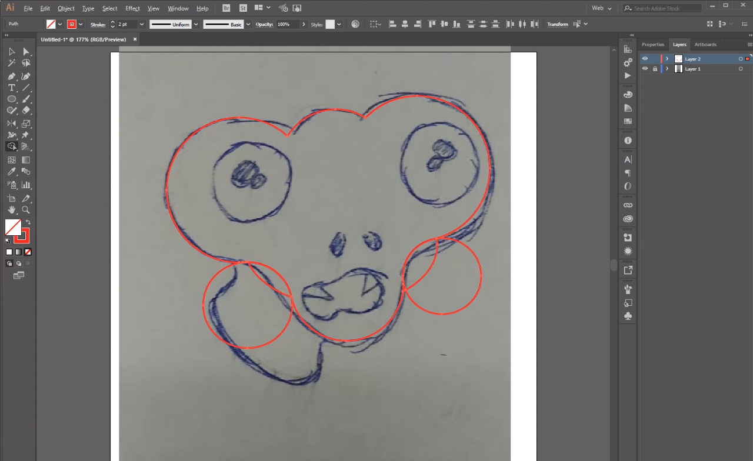Click the Stroke panel link
This screenshot has width=753, height=461.
98,24
